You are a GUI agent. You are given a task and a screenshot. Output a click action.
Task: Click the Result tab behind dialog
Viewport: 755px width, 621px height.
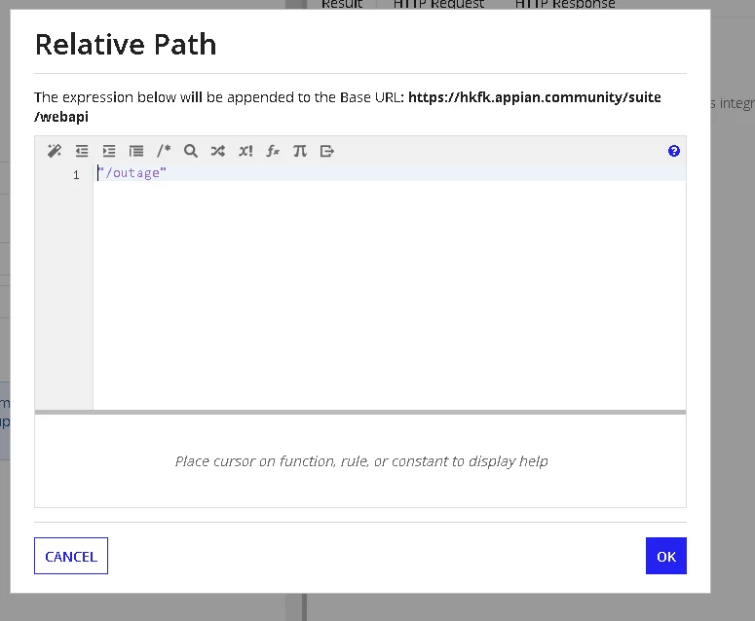[x=342, y=4]
